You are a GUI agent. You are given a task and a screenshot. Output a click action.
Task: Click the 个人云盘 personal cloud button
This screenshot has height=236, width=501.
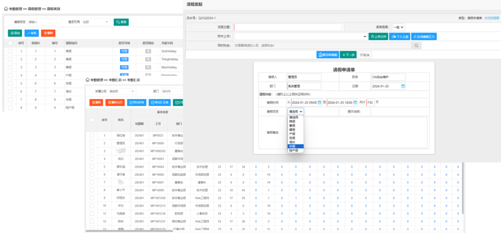point(399,36)
